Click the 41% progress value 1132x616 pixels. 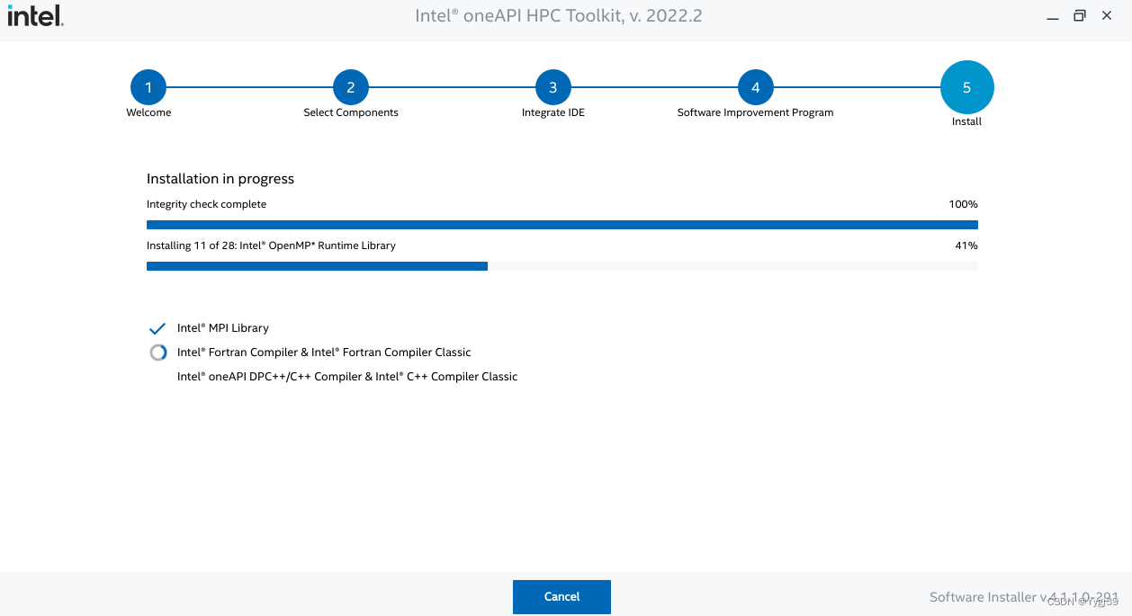pos(966,246)
